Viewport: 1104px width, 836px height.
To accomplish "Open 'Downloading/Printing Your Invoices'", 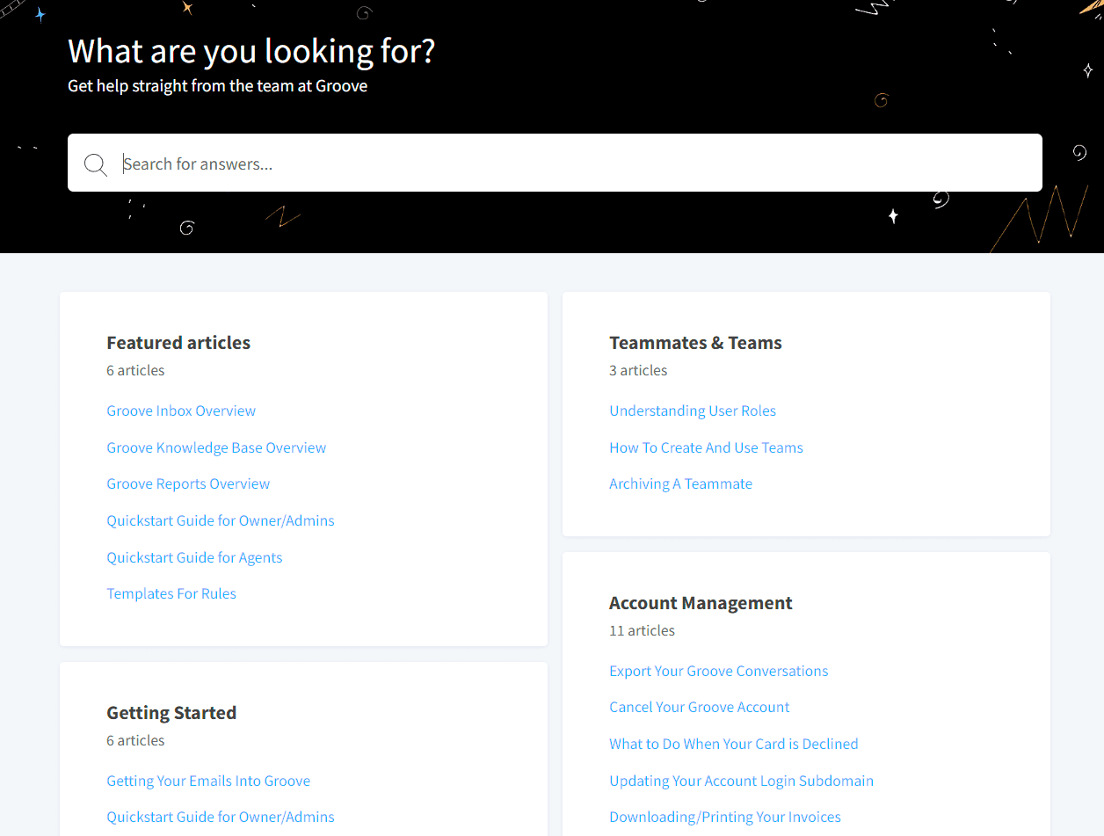I will [724, 817].
